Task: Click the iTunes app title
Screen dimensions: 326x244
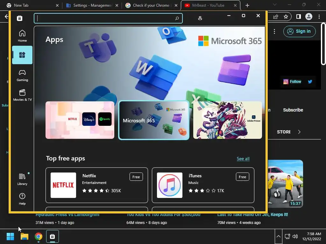Action: (x=195, y=176)
